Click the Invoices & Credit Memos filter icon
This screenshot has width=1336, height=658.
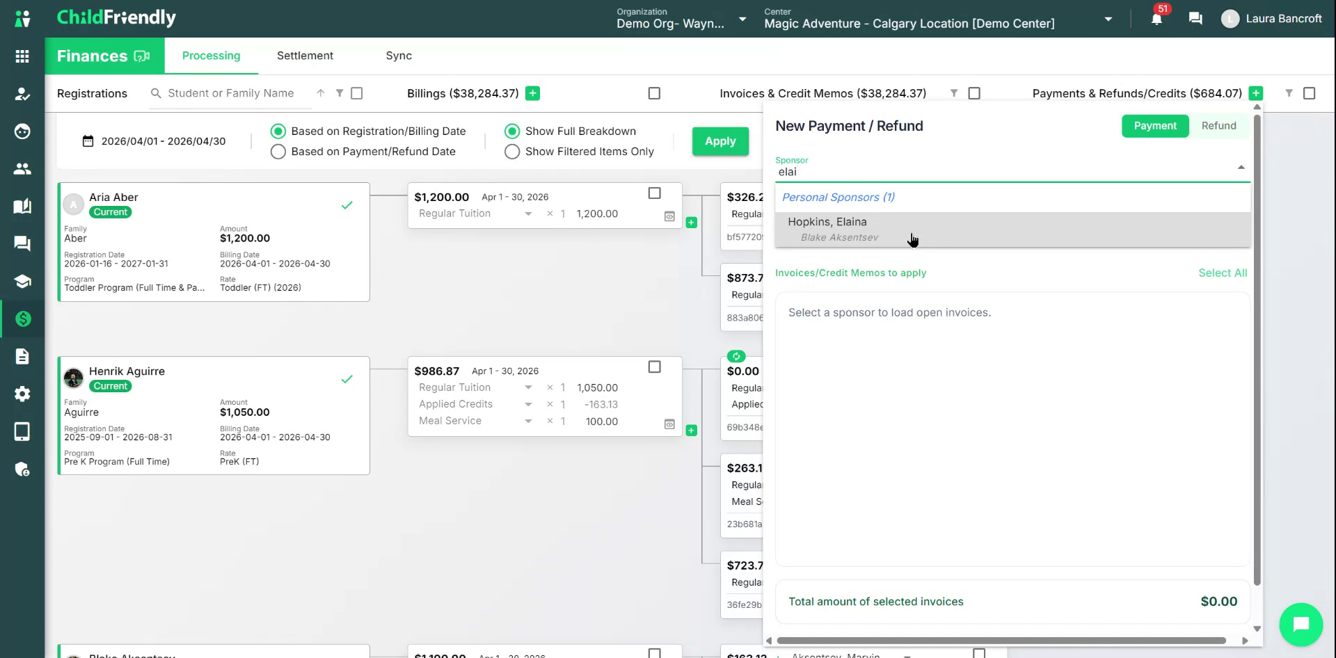(x=954, y=93)
